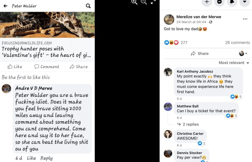Viewport: 252px width, 162px height.
Task: Like the giraffe article post
Action: point(15,67)
